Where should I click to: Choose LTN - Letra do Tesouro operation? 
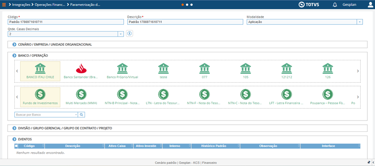(x=163, y=97)
